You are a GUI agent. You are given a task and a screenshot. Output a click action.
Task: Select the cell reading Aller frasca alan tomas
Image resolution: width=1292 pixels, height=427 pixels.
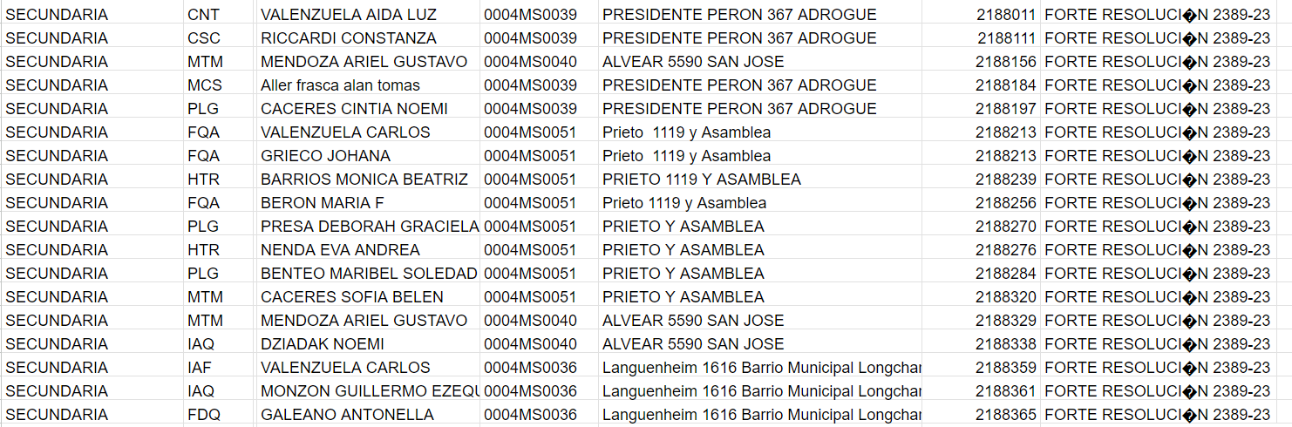(341, 85)
